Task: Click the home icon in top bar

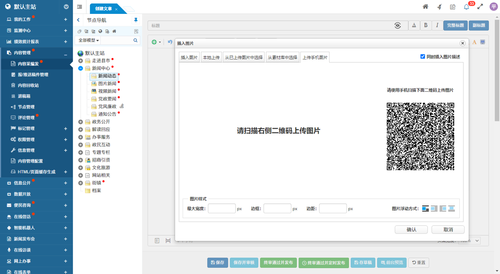Action: [425, 7]
